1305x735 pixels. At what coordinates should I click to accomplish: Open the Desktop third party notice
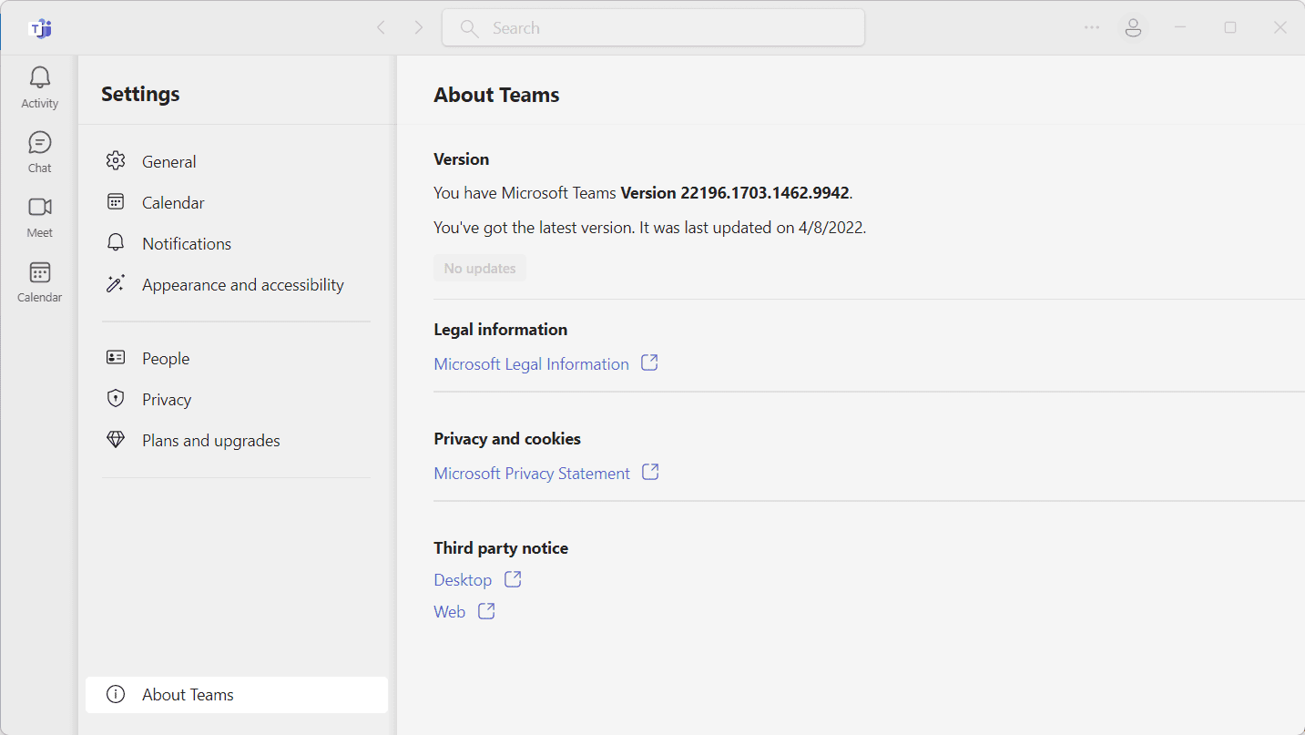point(463,579)
